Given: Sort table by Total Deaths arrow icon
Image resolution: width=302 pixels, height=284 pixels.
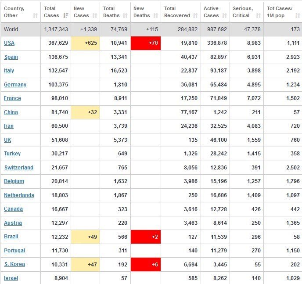Looking at the screenshot, I should [x=125, y=15].
